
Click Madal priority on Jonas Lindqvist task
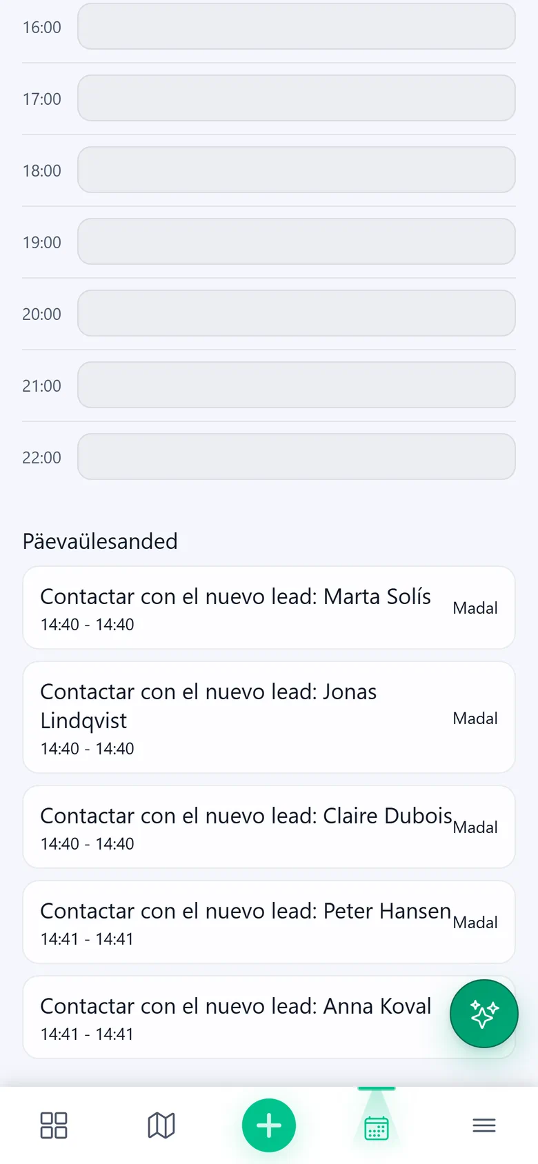click(x=475, y=719)
